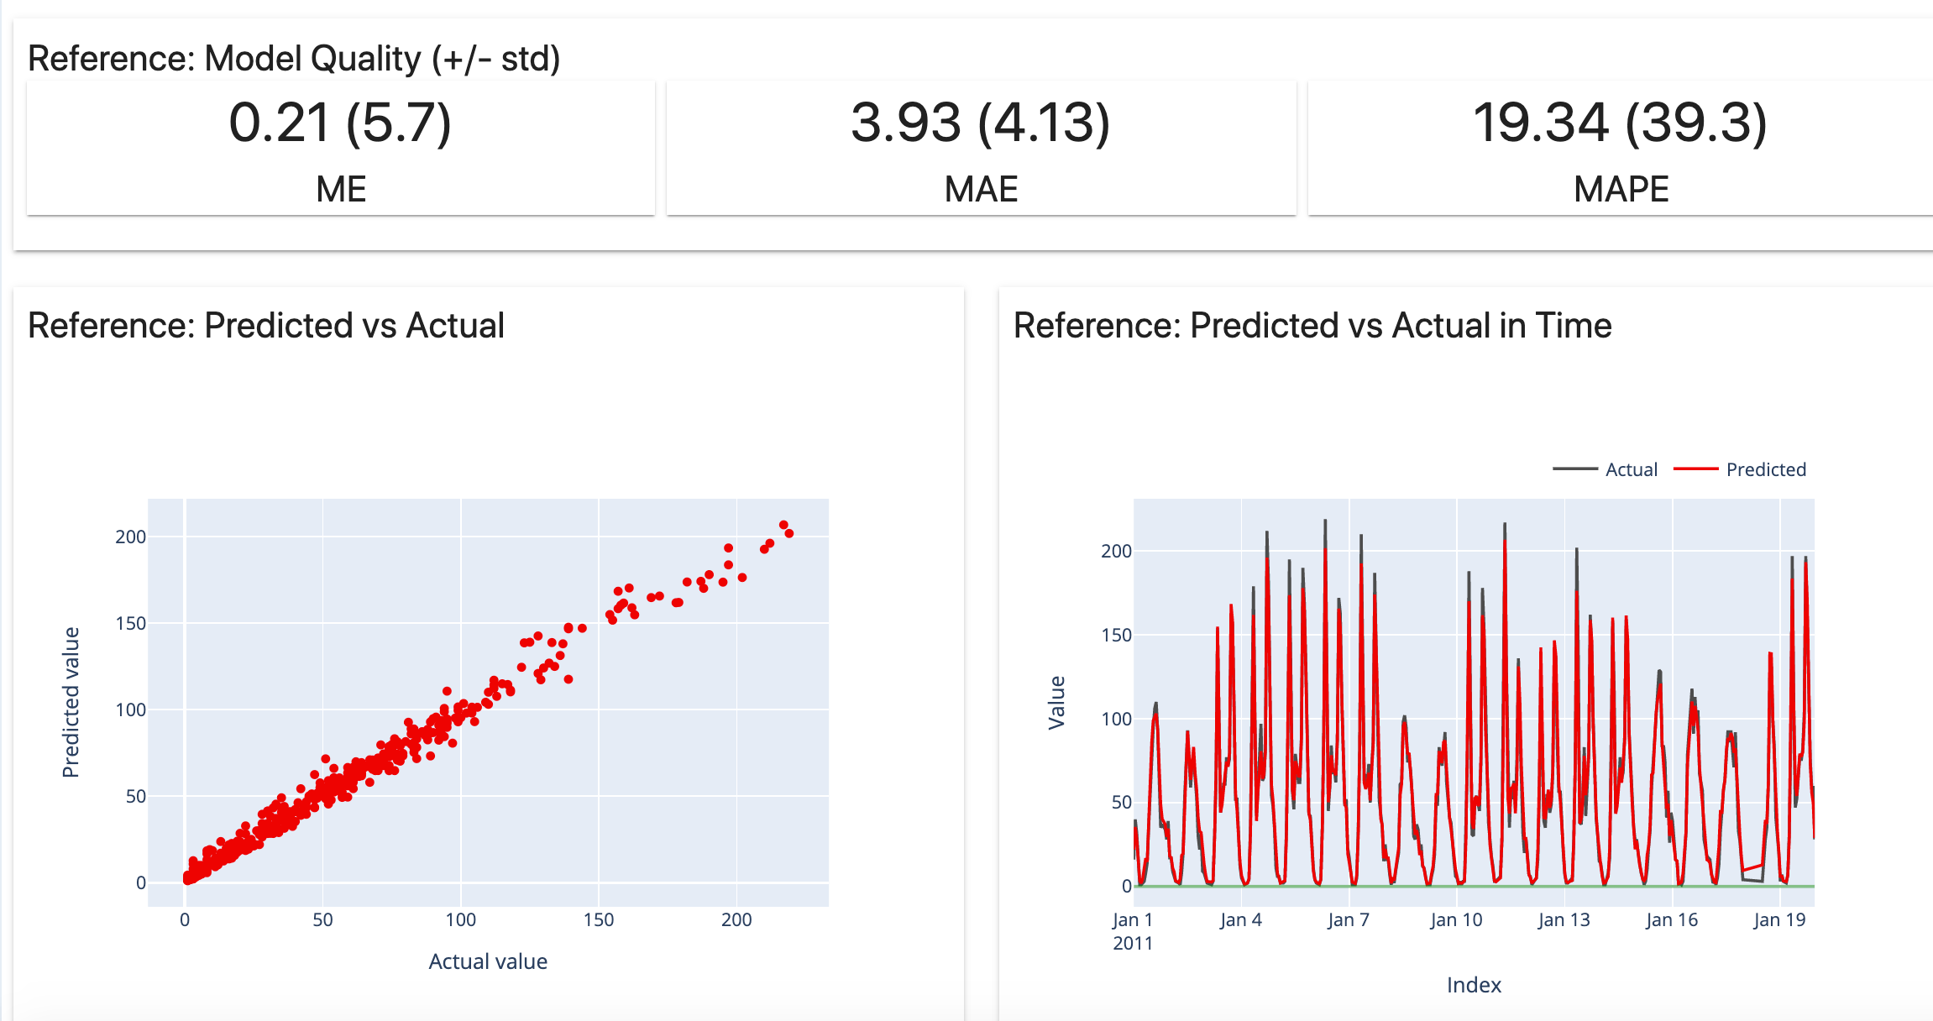Click the Jan 10 tick label
The height and width of the screenshot is (1021, 1933).
(1456, 920)
